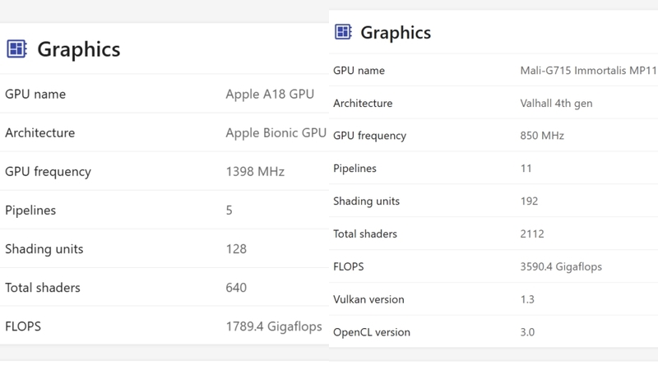
Task: Select the 3590.4 Gigaflops value
Action: (561, 266)
